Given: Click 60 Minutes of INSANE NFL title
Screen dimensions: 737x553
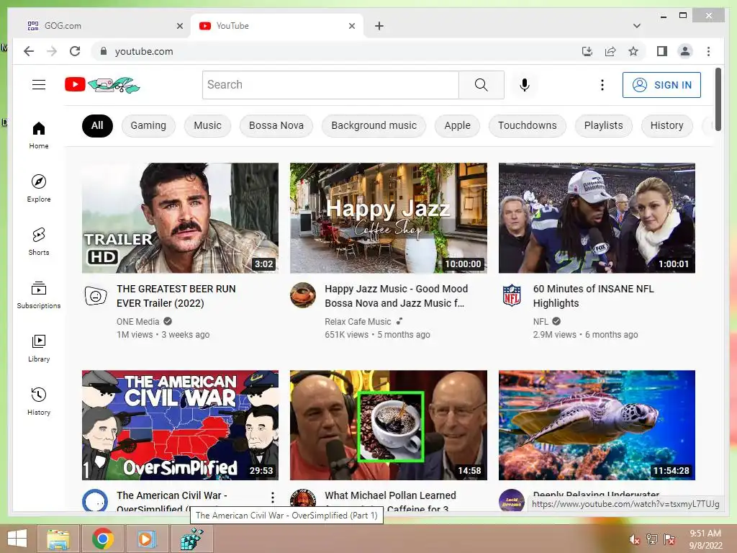Looking at the screenshot, I should (593, 296).
